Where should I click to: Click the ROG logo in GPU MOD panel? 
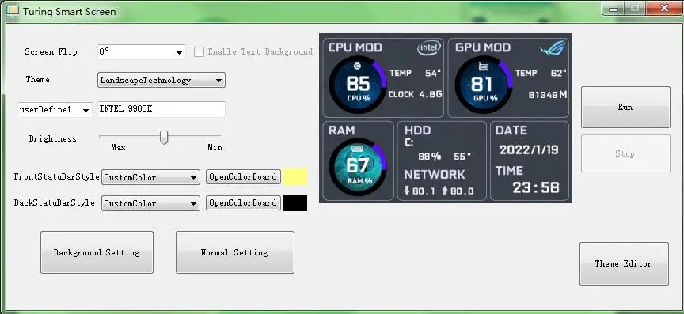click(553, 48)
